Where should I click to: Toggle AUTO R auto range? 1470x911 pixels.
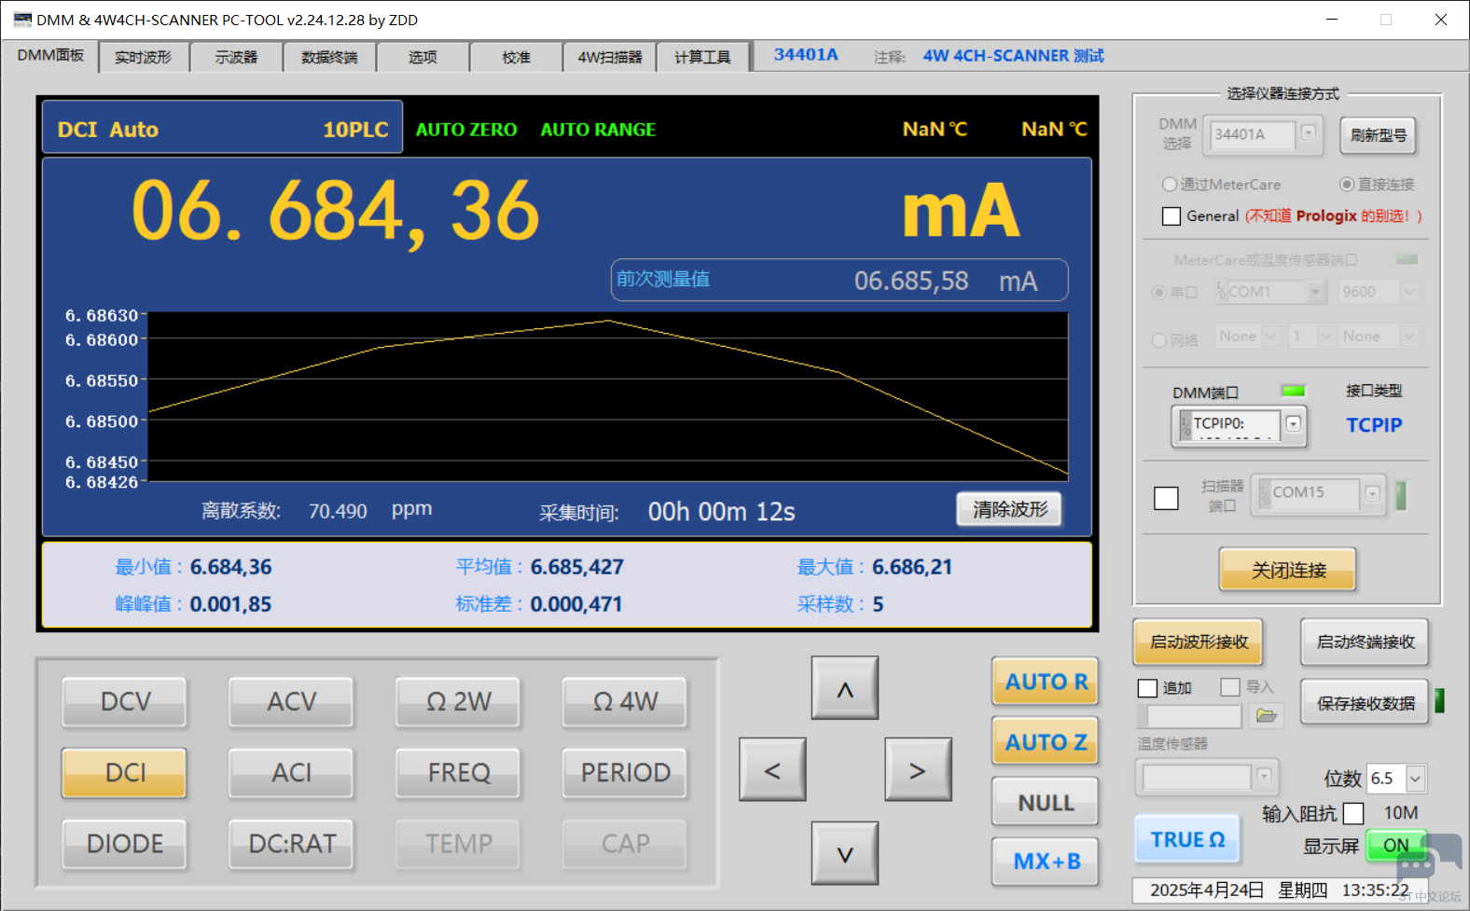tap(1046, 682)
